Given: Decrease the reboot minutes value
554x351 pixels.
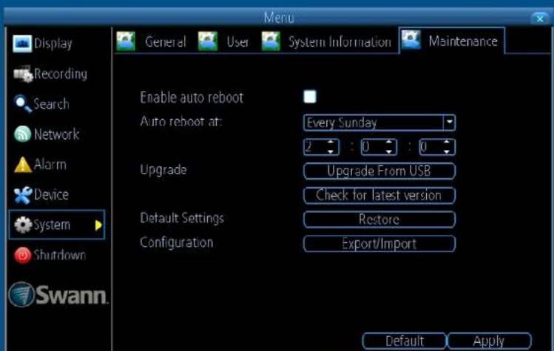Looking at the screenshot, I should coord(389,151).
